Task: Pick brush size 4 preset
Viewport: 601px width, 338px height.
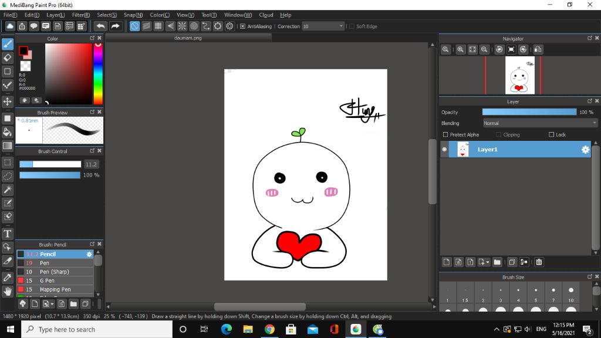Action: click(x=518, y=293)
